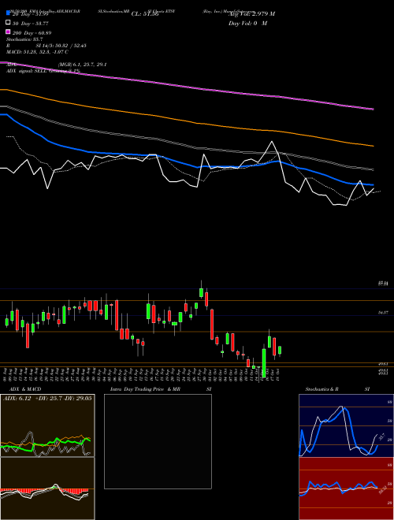This screenshot has width=394, height=520.
Task: Click the 'Intra Day Trading Price & MR' panel title
Action: [145, 389]
